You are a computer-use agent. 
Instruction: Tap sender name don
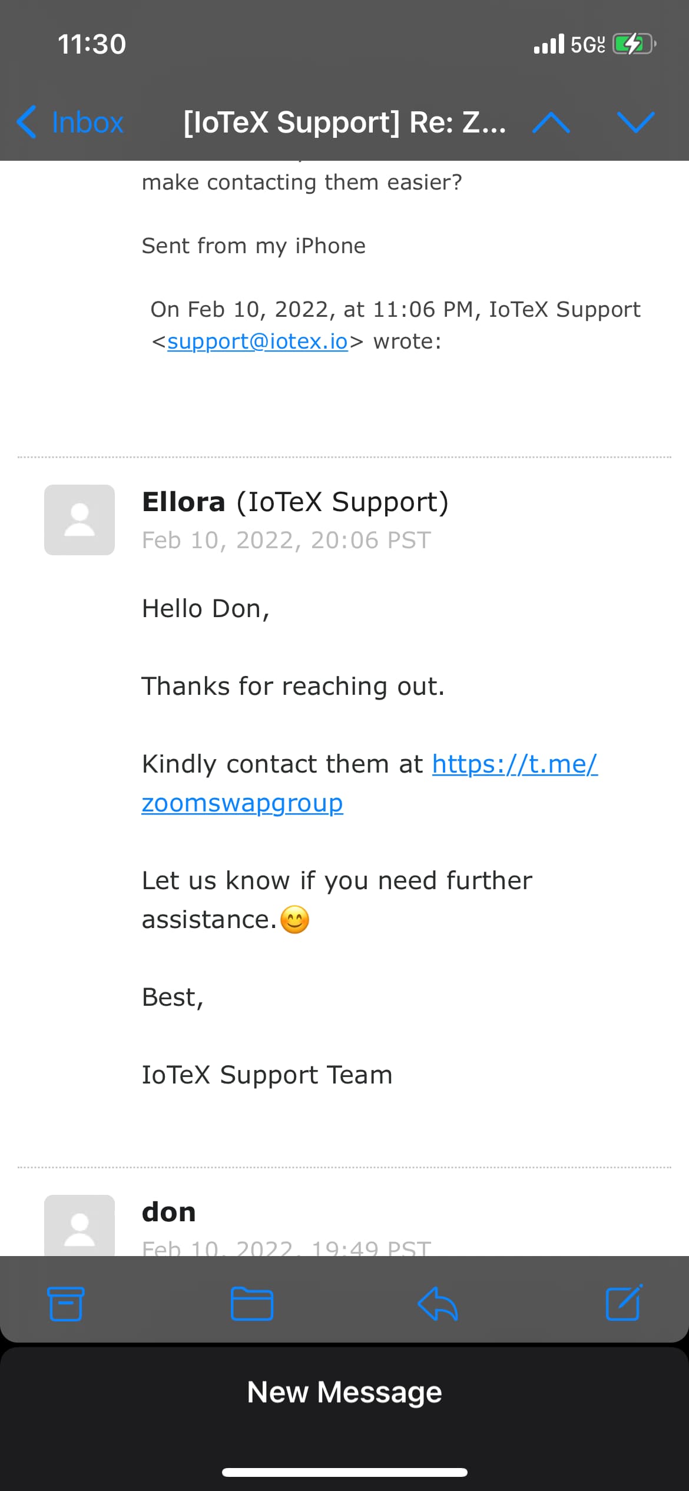pyautogui.click(x=168, y=1212)
